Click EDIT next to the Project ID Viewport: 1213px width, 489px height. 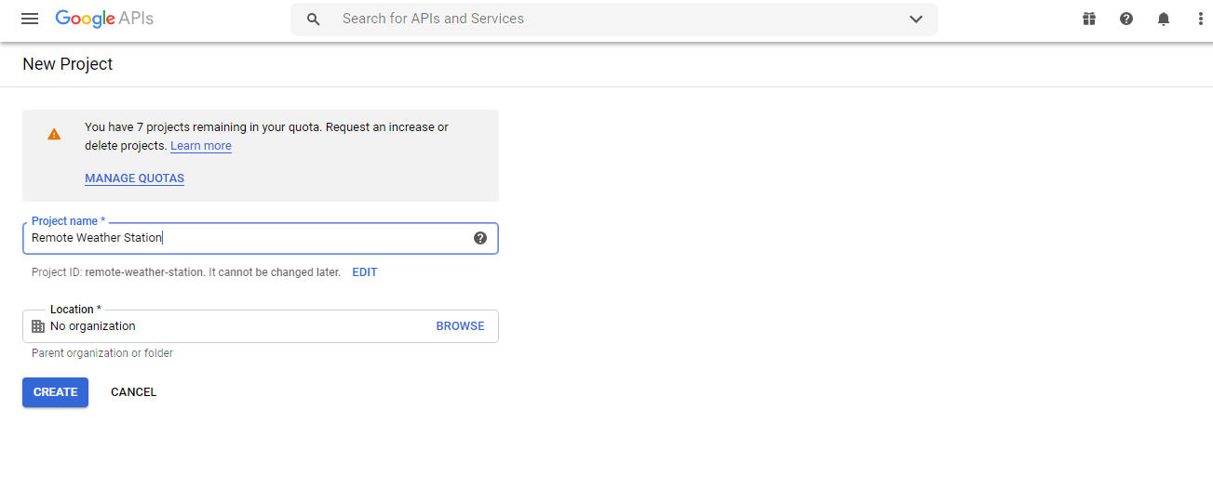[x=365, y=272]
